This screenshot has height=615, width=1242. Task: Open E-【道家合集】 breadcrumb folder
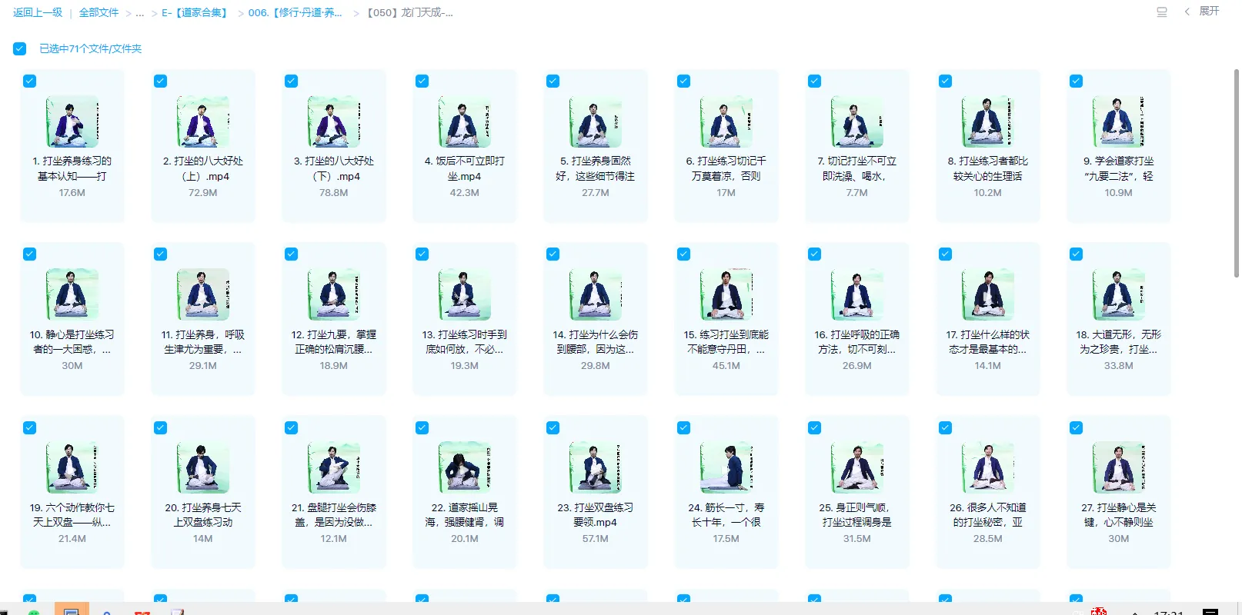click(196, 12)
